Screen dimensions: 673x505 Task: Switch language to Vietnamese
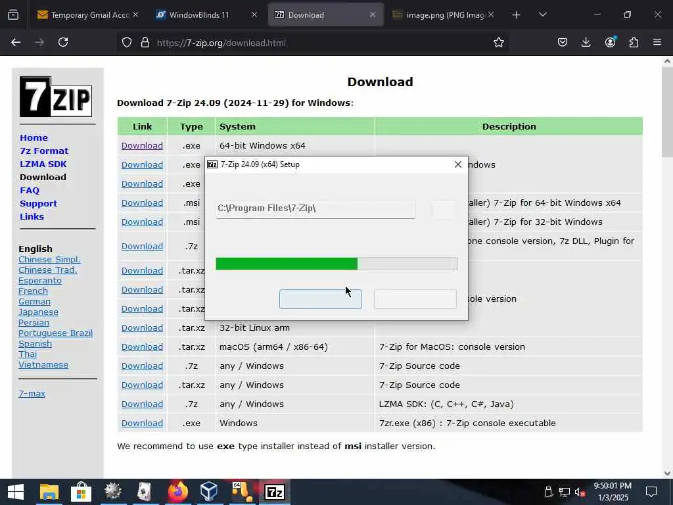point(43,364)
